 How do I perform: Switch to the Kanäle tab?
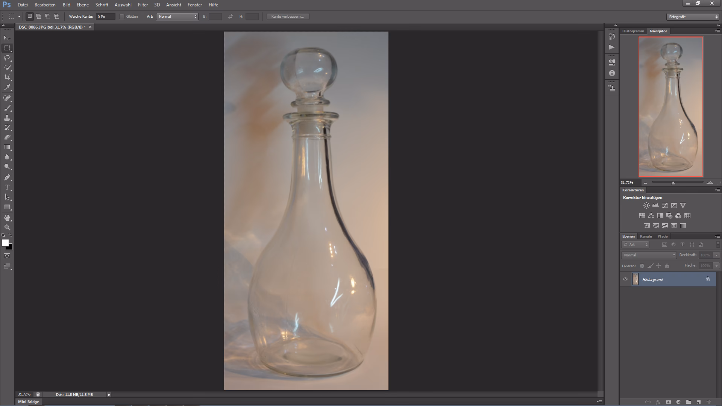[646, 236]
